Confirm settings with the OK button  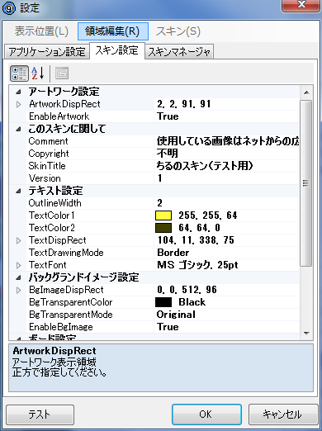point(206,414)
